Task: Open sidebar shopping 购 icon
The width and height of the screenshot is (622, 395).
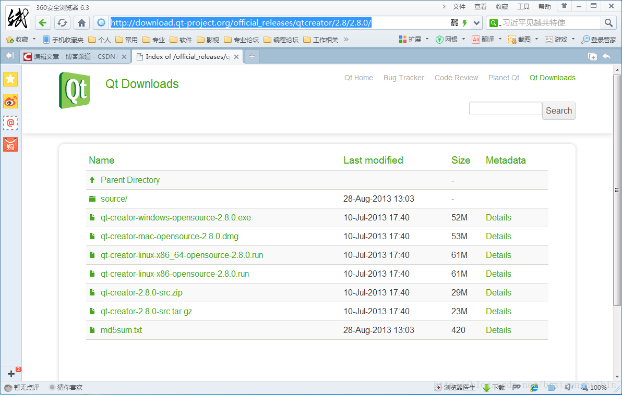Action: click(10, 145)
